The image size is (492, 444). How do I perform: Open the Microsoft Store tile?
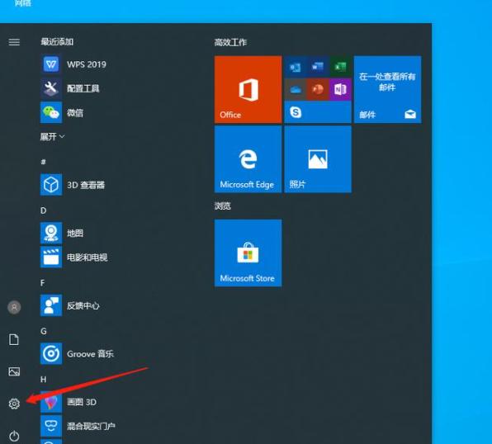coord(248,253)
